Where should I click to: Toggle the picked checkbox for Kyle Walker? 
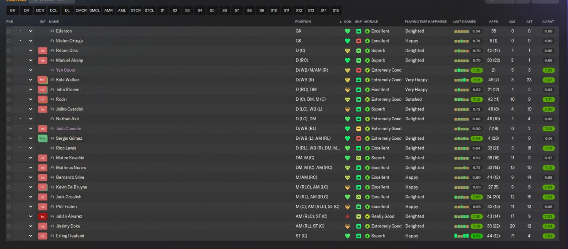coord(9,80)
